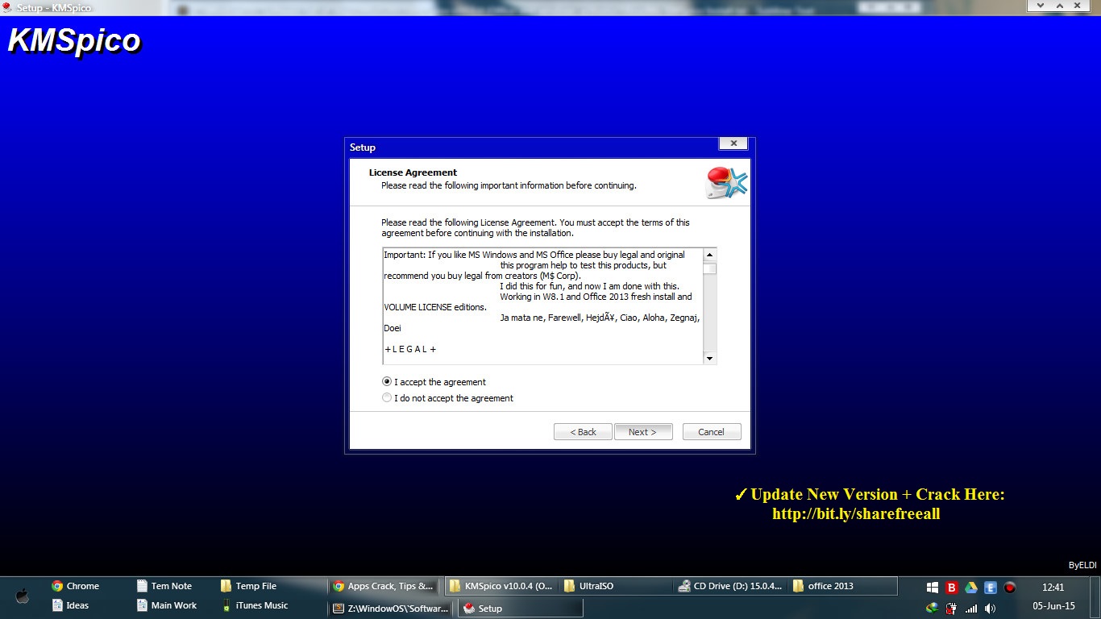This screenshot has height=619, width=1101.
Task: Select 'I accept the agreement' radio button
Action: point(387,382)
